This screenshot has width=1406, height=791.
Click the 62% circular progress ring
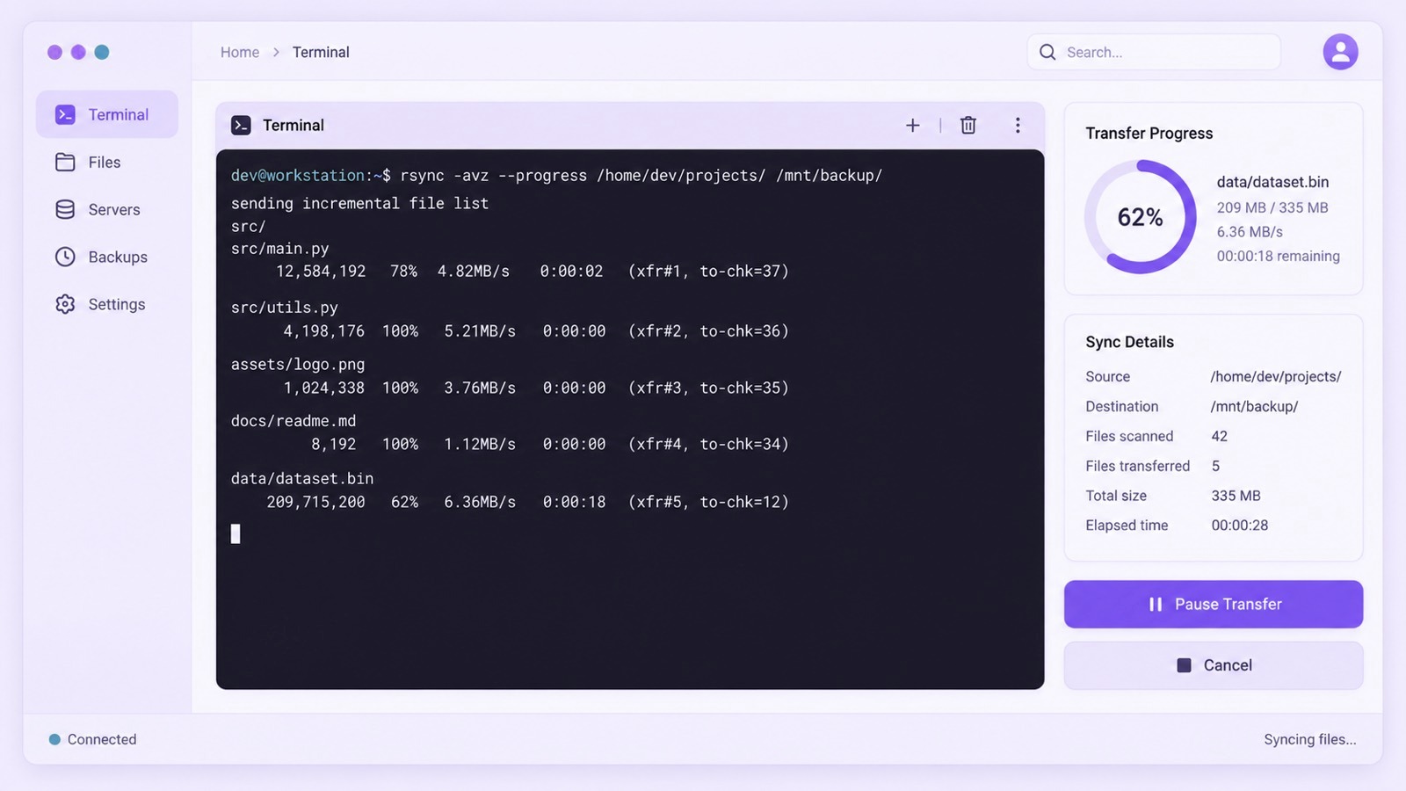1141,216
